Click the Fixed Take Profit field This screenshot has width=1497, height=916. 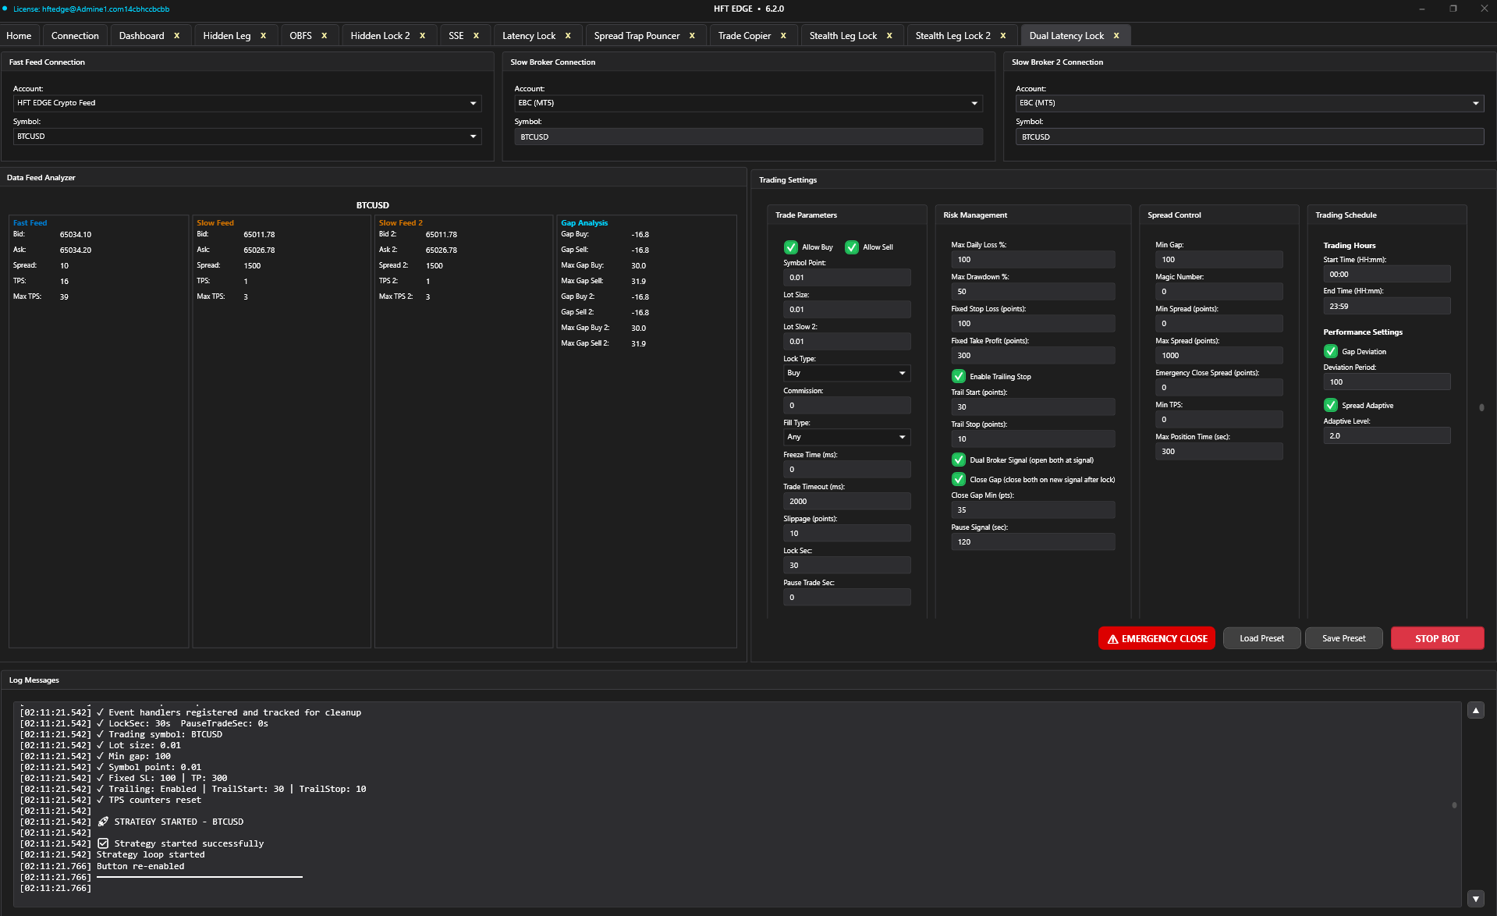coord(1033,356)
